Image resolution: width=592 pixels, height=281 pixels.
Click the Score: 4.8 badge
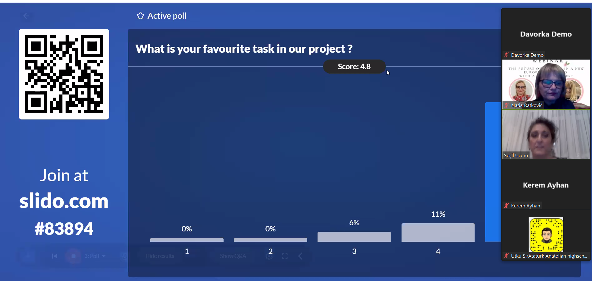click(354, 66)
